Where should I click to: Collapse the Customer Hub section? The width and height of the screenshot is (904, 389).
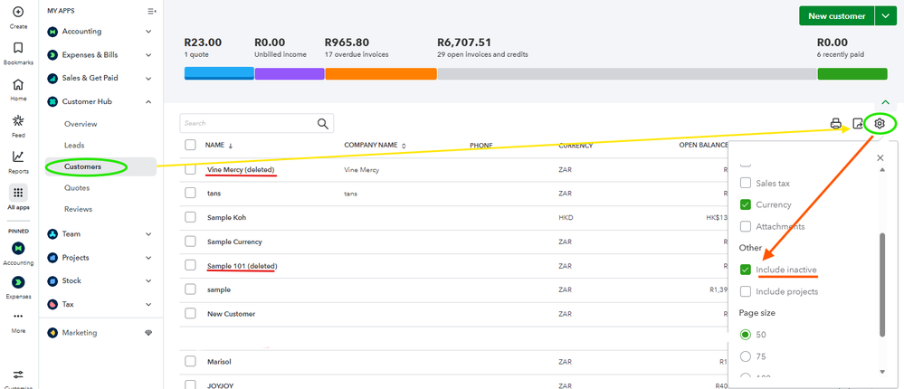148,101
